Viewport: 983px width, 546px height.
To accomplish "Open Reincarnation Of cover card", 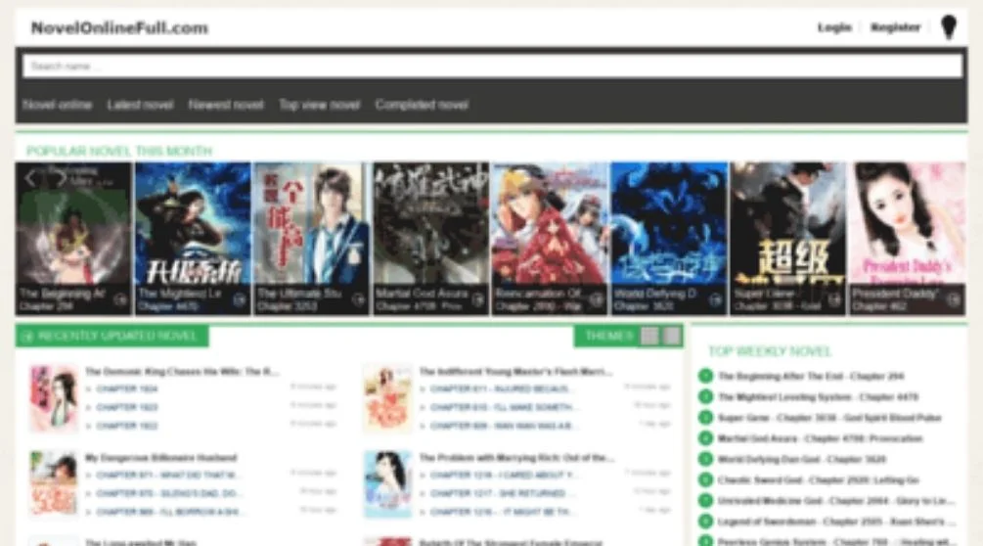I will pyautogui.click(x=550, y=238).
